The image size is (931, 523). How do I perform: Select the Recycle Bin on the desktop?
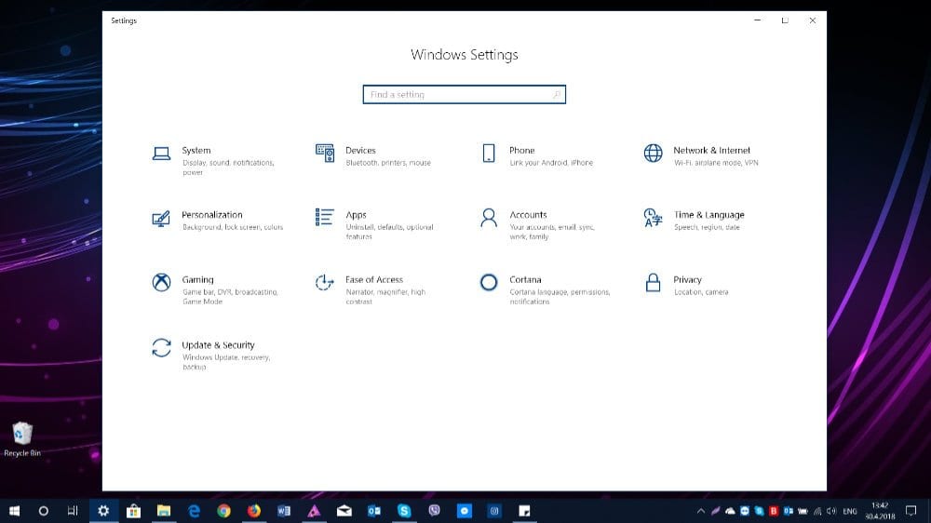tap(22, 439)
